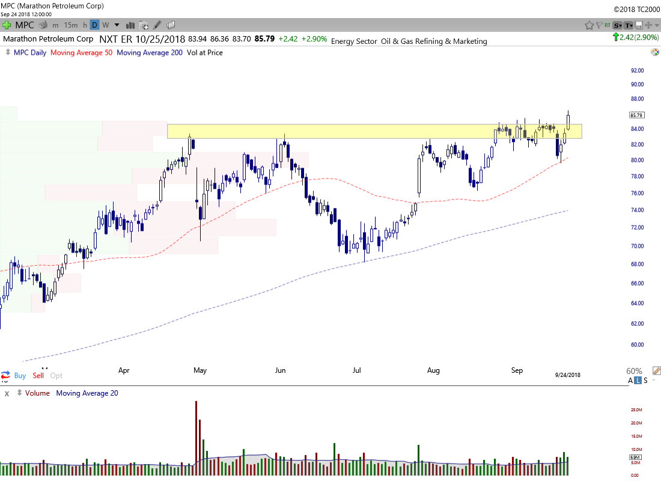Select the A arithmetic scale option
The width and height of the screenshot is (661, 481).
coord(630,381)
